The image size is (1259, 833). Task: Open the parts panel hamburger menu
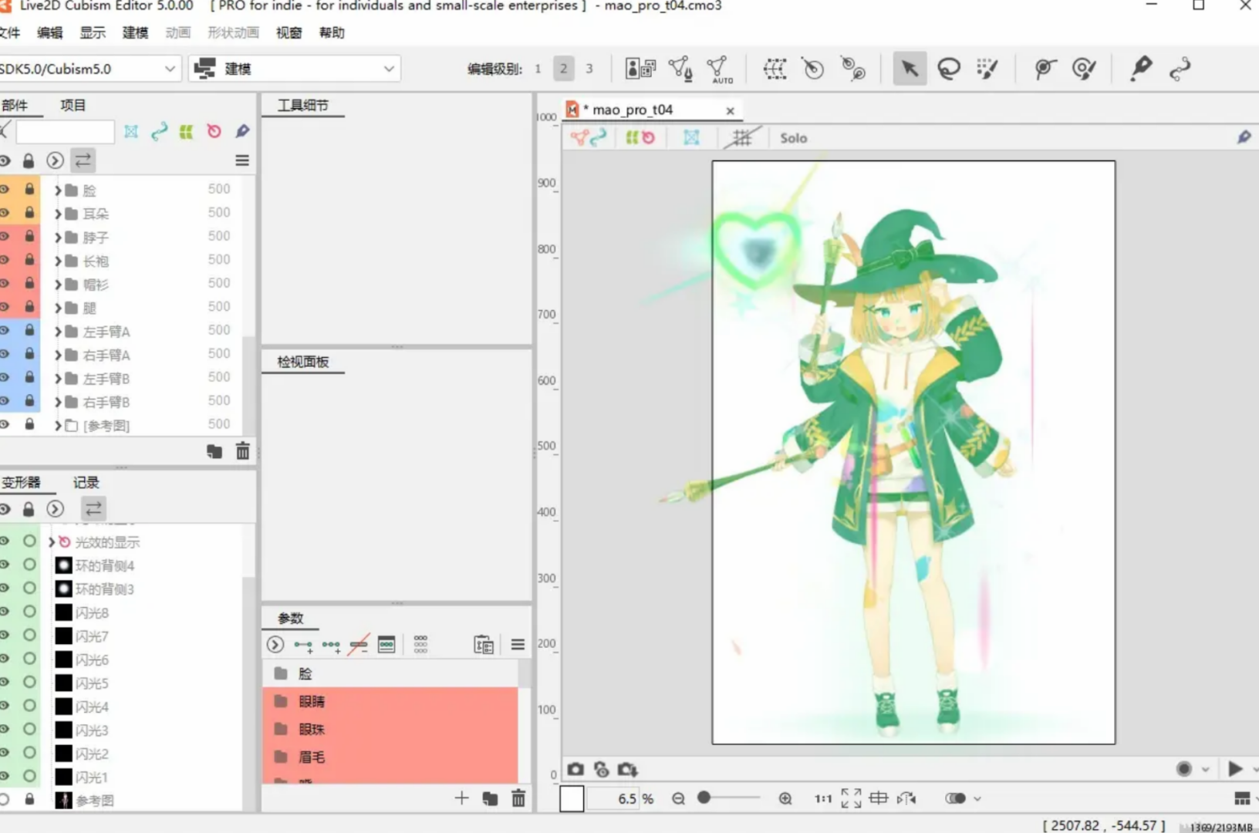(x=242, y=160)
